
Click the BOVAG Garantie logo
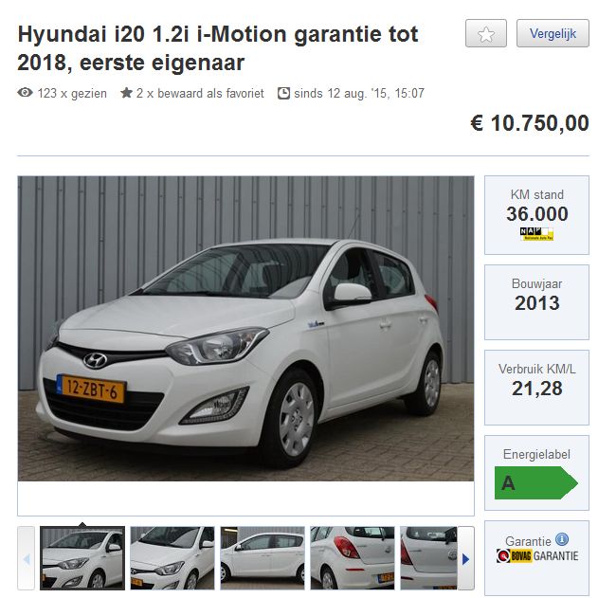537,556
